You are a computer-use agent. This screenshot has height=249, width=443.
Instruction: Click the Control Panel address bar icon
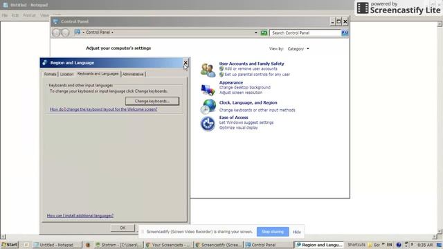pyautogui.click(x=77, y=33)
